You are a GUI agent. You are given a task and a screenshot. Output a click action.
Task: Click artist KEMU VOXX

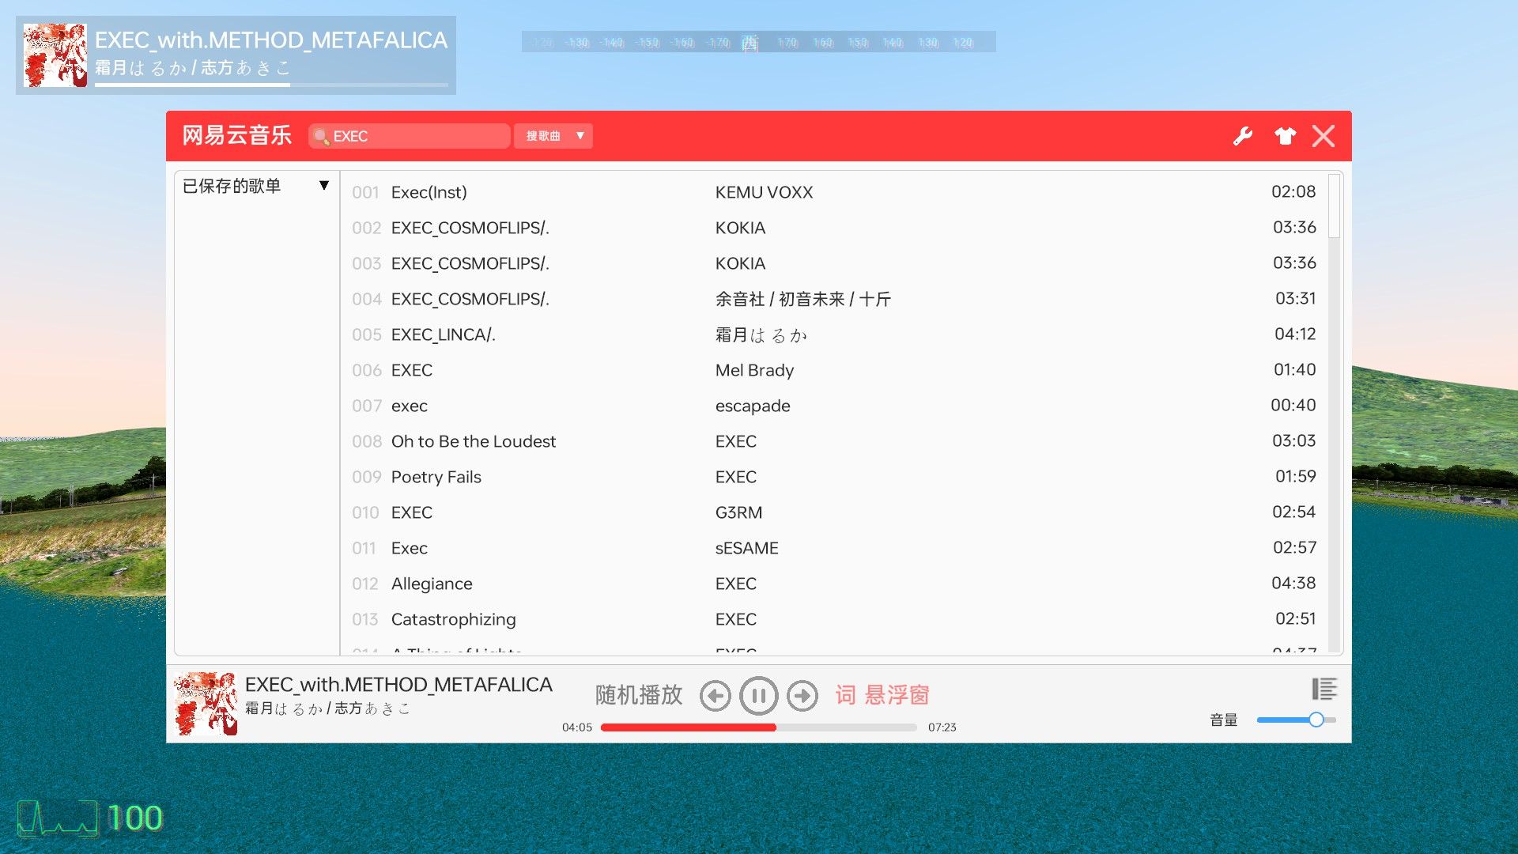[x=764, y=192]
